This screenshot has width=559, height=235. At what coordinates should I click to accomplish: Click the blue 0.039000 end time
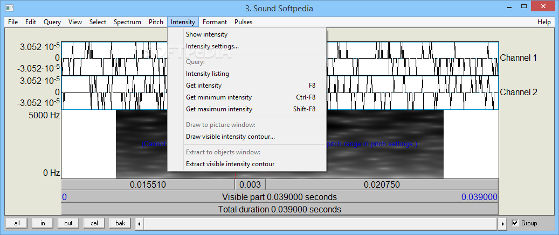coord(480,197)
